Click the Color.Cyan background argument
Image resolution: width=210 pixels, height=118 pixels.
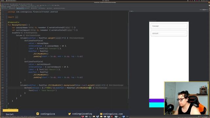point(80,85)
